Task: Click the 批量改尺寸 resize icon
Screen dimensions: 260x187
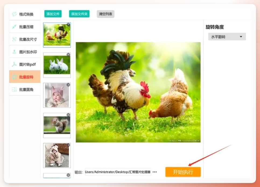Action: point(14,39)
